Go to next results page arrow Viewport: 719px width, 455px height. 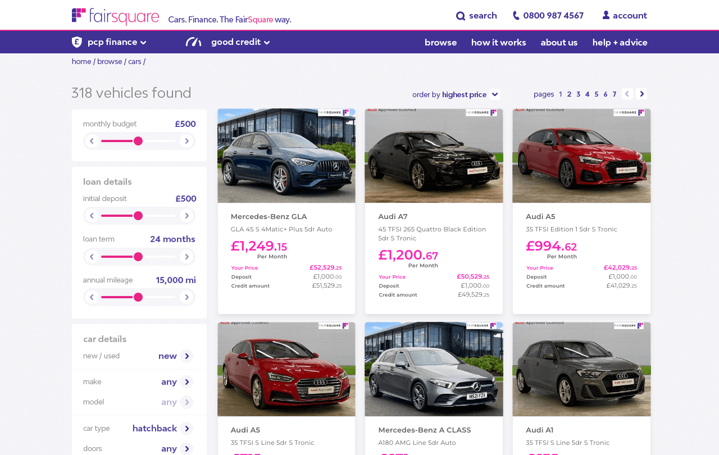641,94
